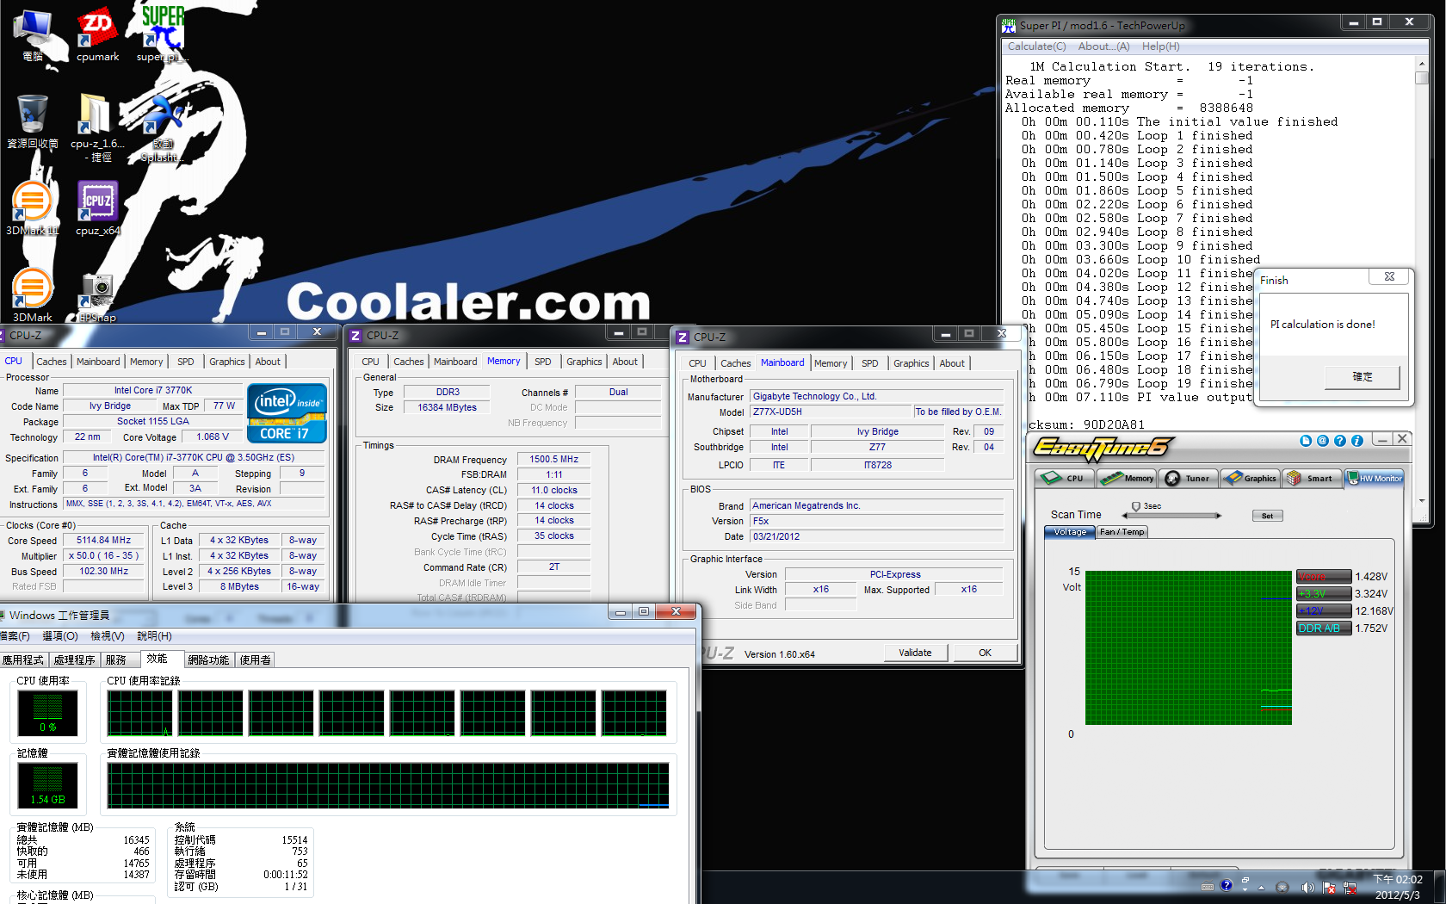This screenshot has width=1446, height=904.
Task: Click the EasyTune6 question mark help icon
Action: pos(1340,441)
